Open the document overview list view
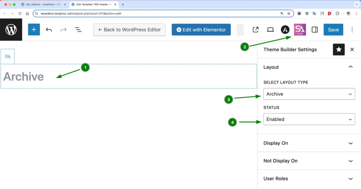The width and height of the screenshot is (361, 189). click(78, 30)
